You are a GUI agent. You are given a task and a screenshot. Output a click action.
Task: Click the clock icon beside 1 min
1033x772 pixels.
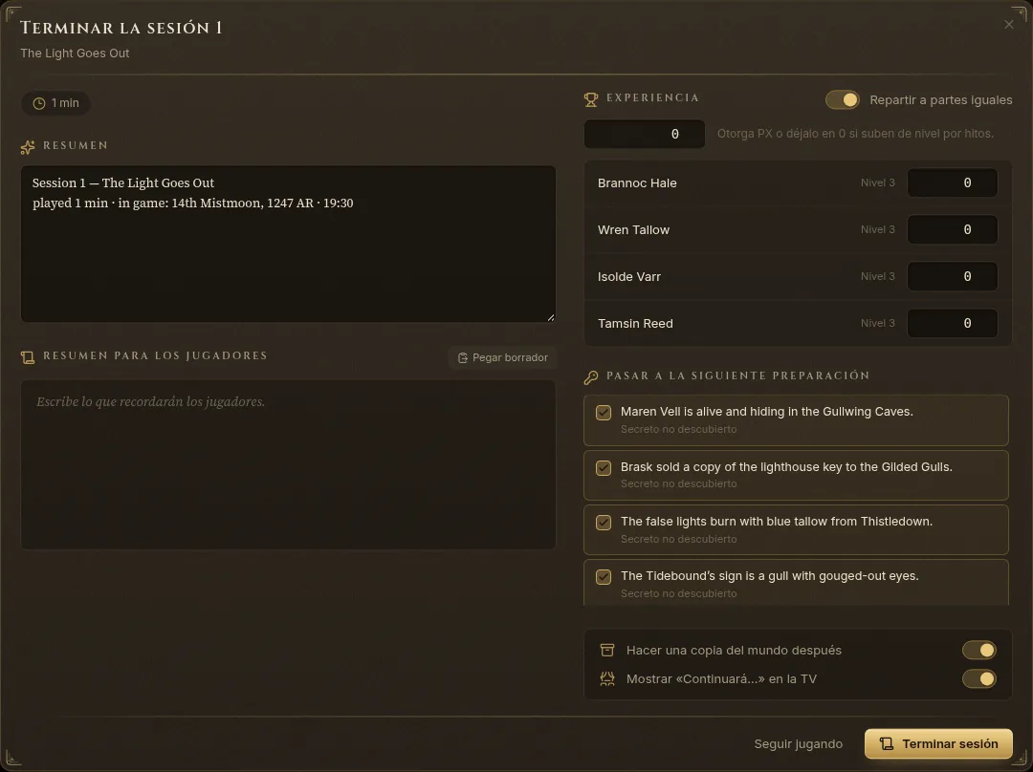coord(39,103)
